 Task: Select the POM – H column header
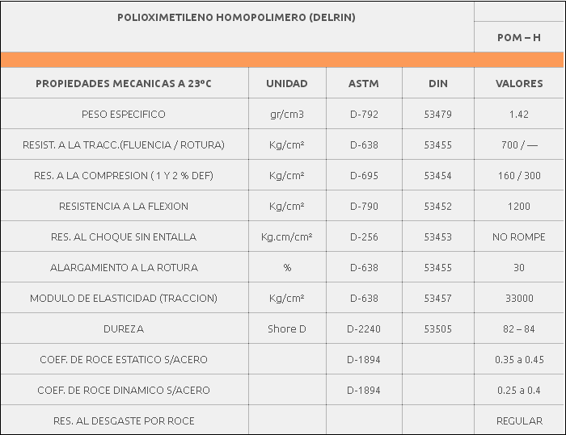tap(518, 38)
